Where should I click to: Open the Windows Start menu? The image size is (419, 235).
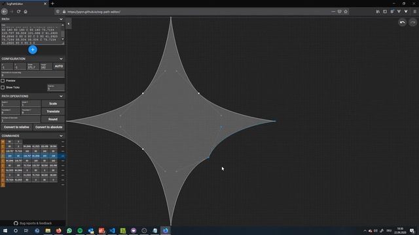(5, 230)
